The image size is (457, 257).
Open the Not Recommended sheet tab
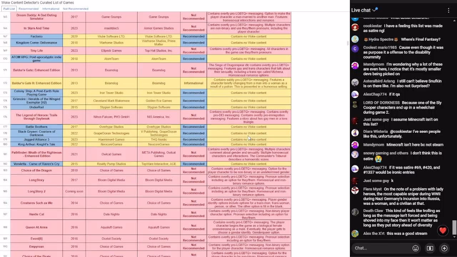pos(76,9)
